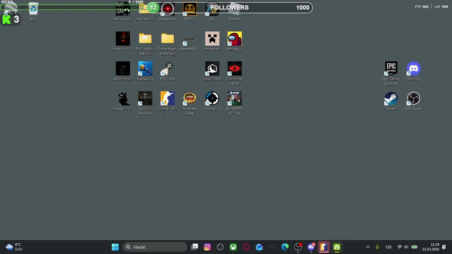This screenshot has width=452, height=254.
Task: Select the freddys-r-v desktop icon
Action: (x=123, y=101)
